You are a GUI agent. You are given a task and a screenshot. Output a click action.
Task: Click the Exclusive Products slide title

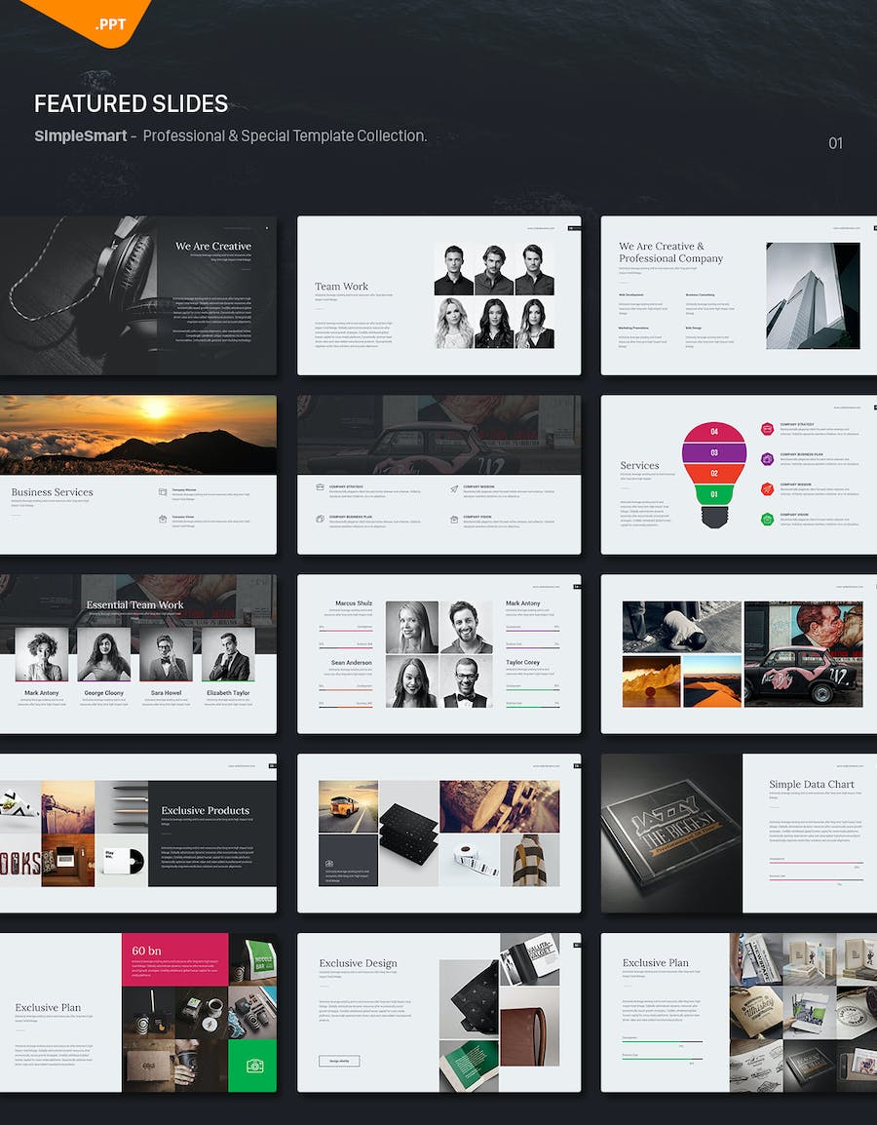coord(205,810)
